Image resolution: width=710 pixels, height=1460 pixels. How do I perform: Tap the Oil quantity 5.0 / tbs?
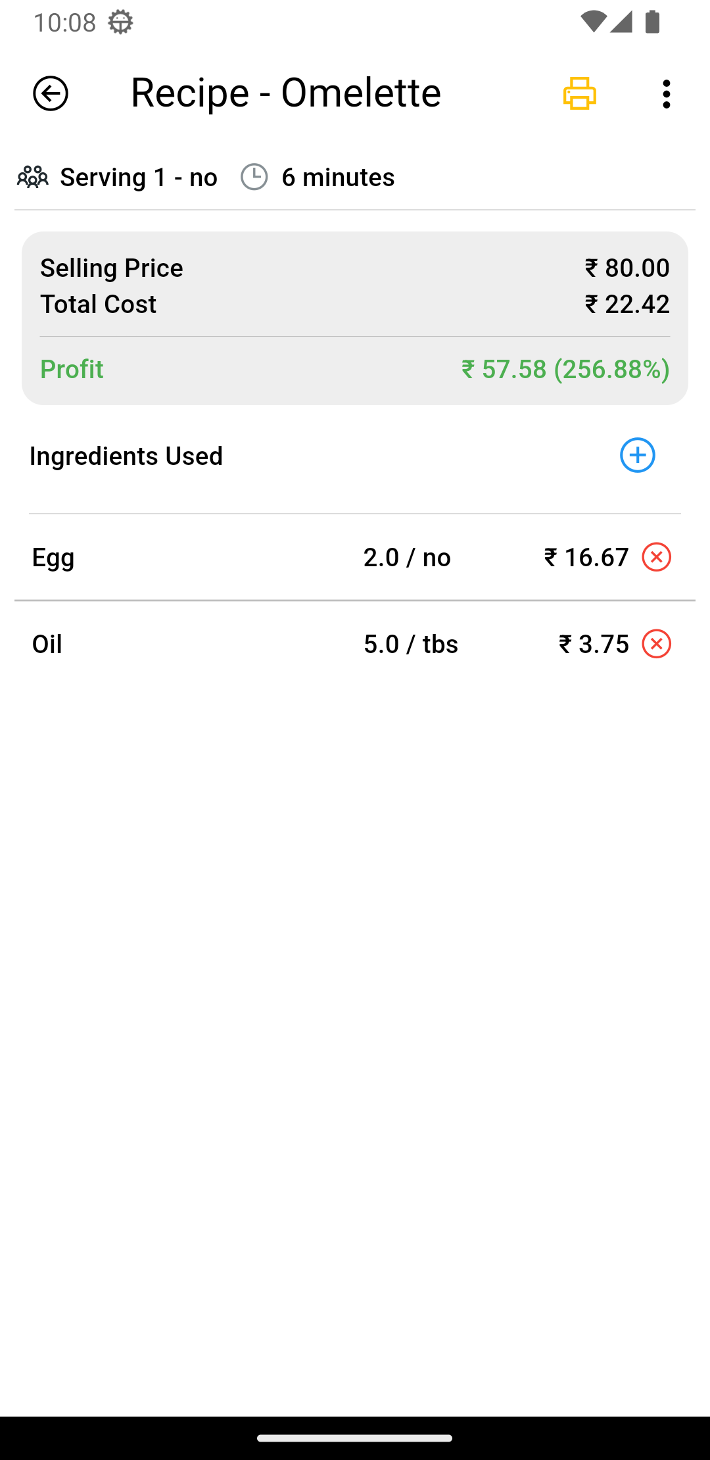pyautogui.click(x=411, y=645)
